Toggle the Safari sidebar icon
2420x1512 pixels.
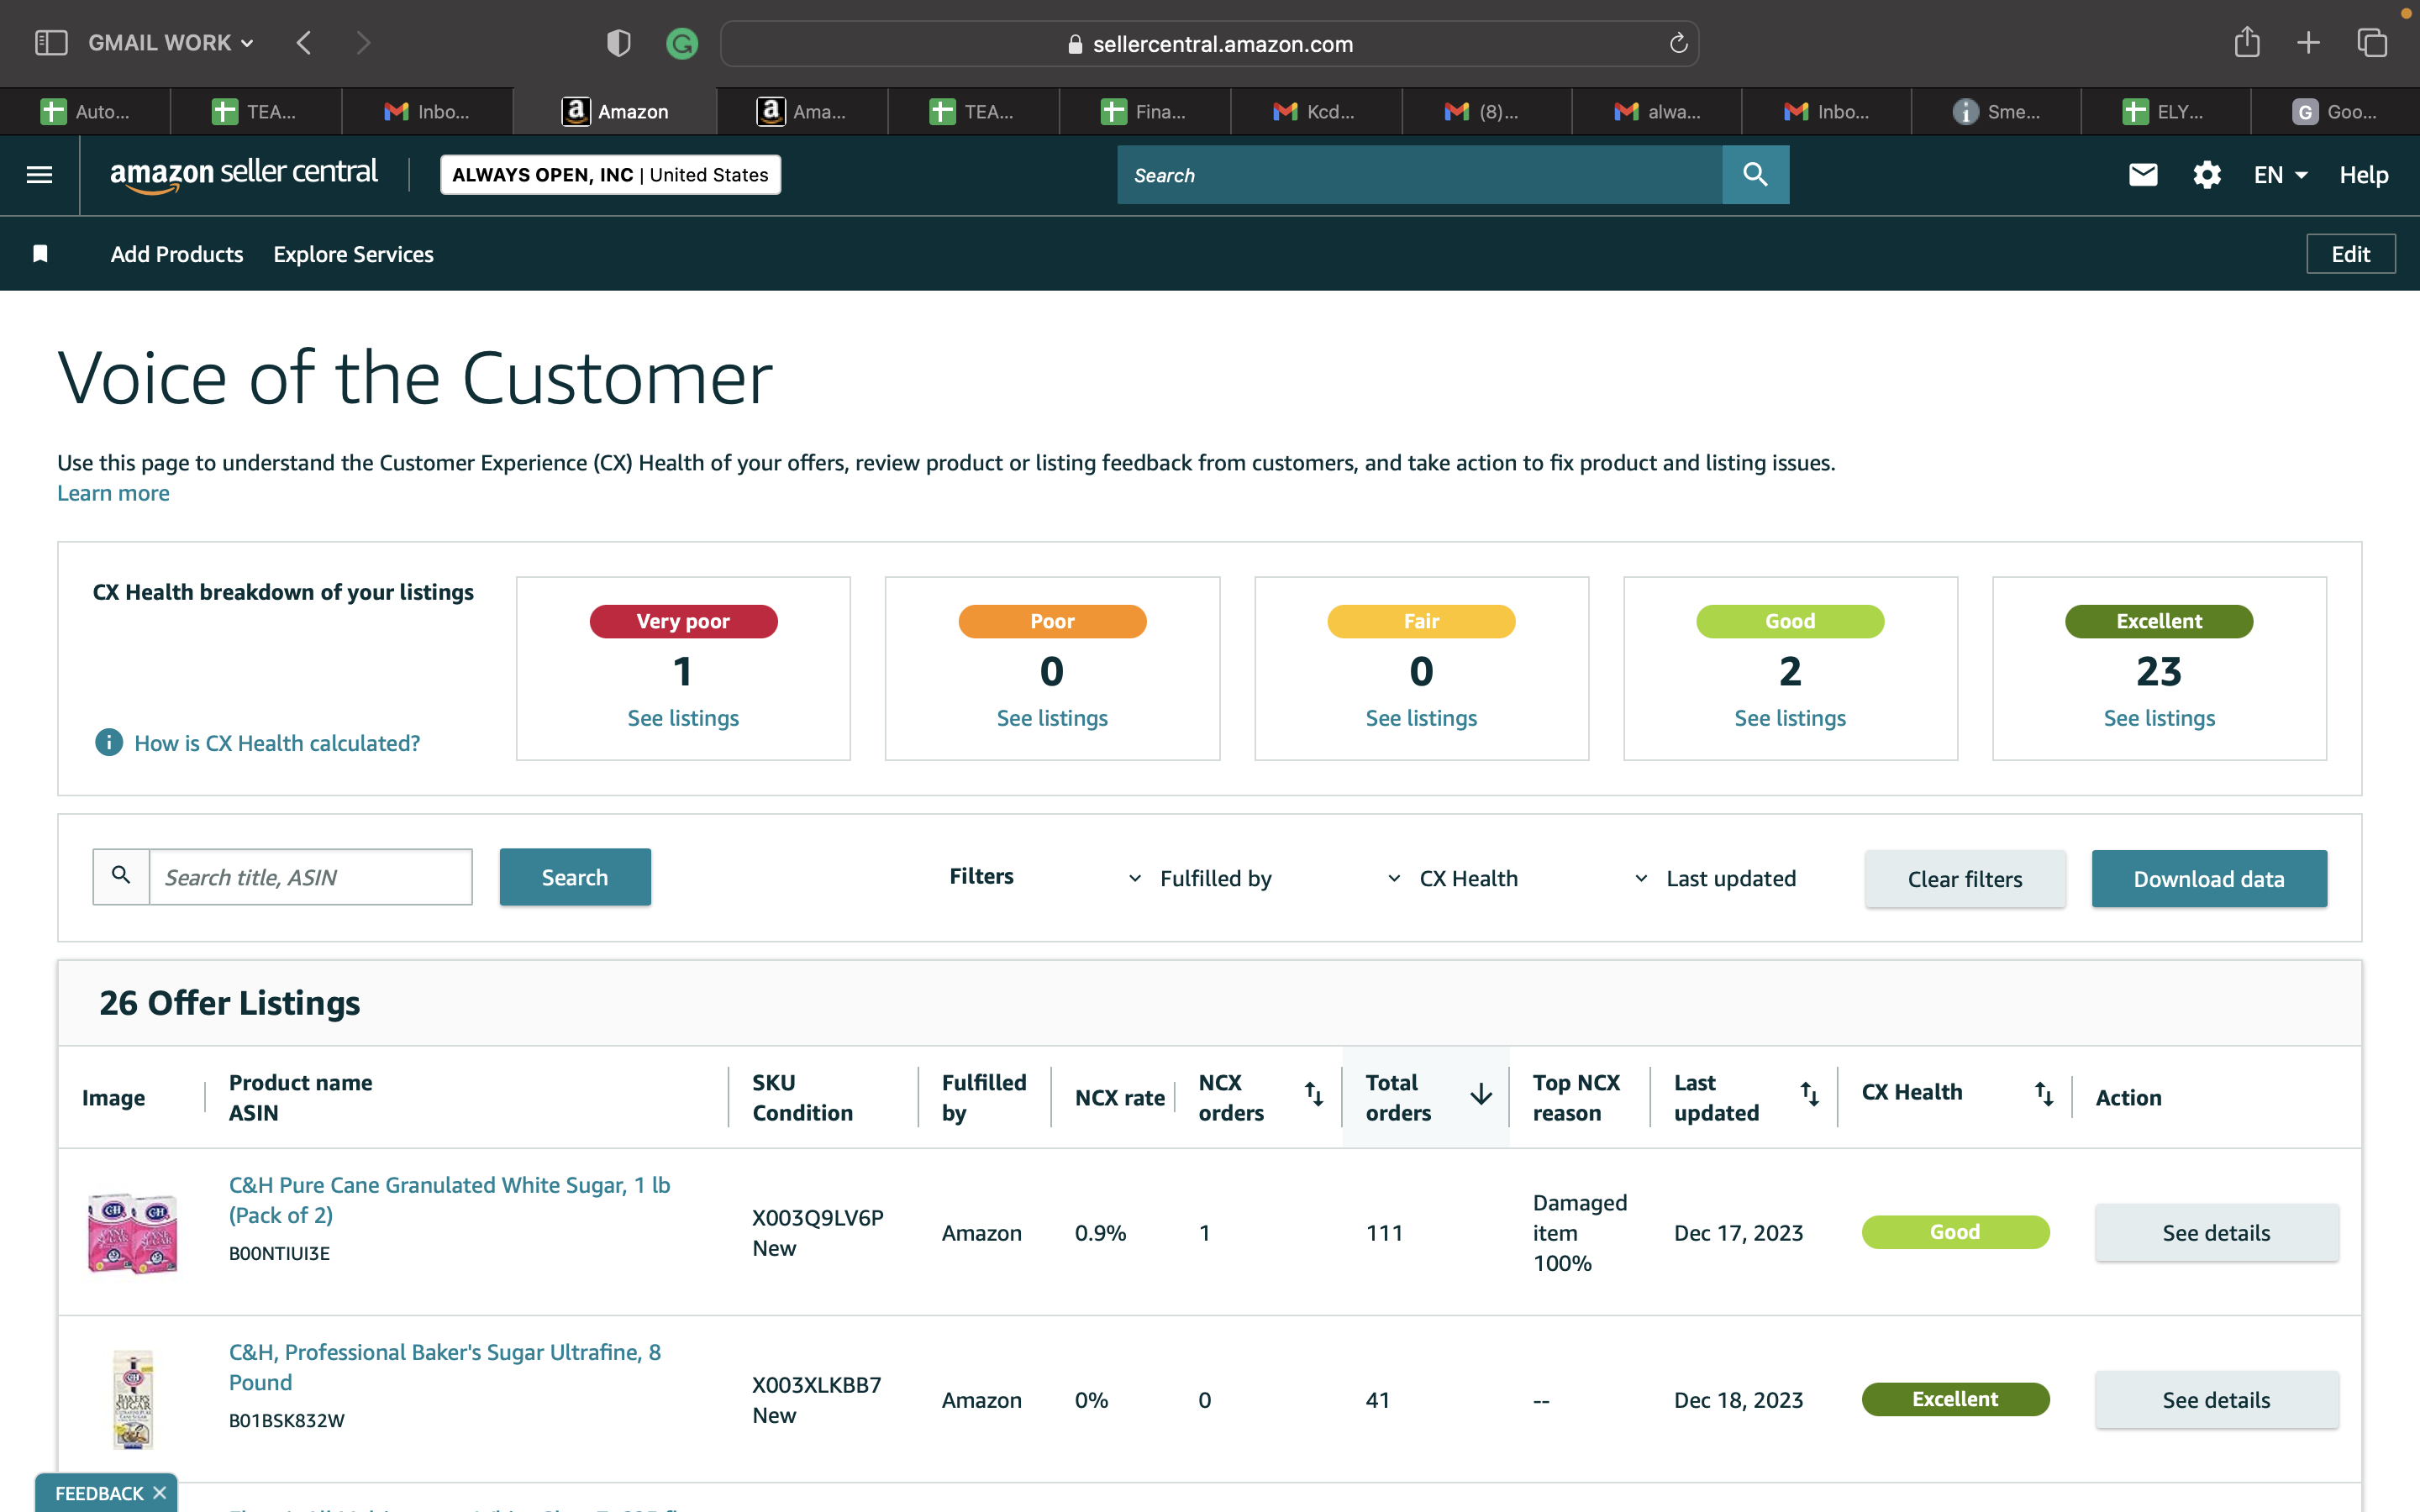51,43
